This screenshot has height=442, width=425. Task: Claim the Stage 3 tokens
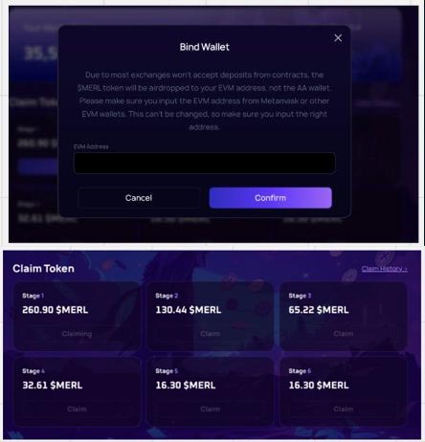(344, 334)
